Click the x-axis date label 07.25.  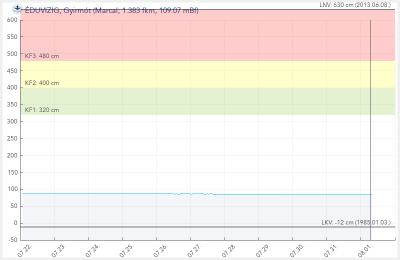pos(127,250)
